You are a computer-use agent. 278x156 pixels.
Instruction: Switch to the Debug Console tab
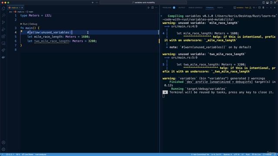(195, 8)
